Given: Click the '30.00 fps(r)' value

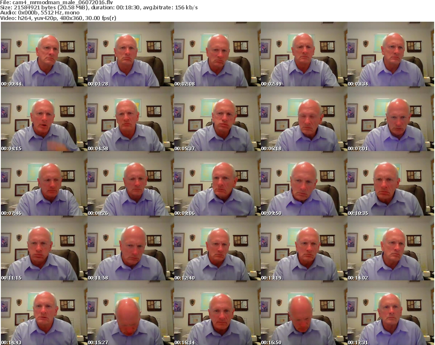Looking at the screenshot, I should pos(101,18).
